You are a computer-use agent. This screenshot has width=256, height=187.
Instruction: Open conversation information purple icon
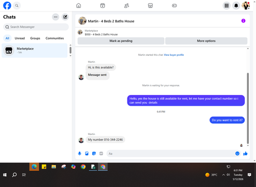[x=243, y=21]
